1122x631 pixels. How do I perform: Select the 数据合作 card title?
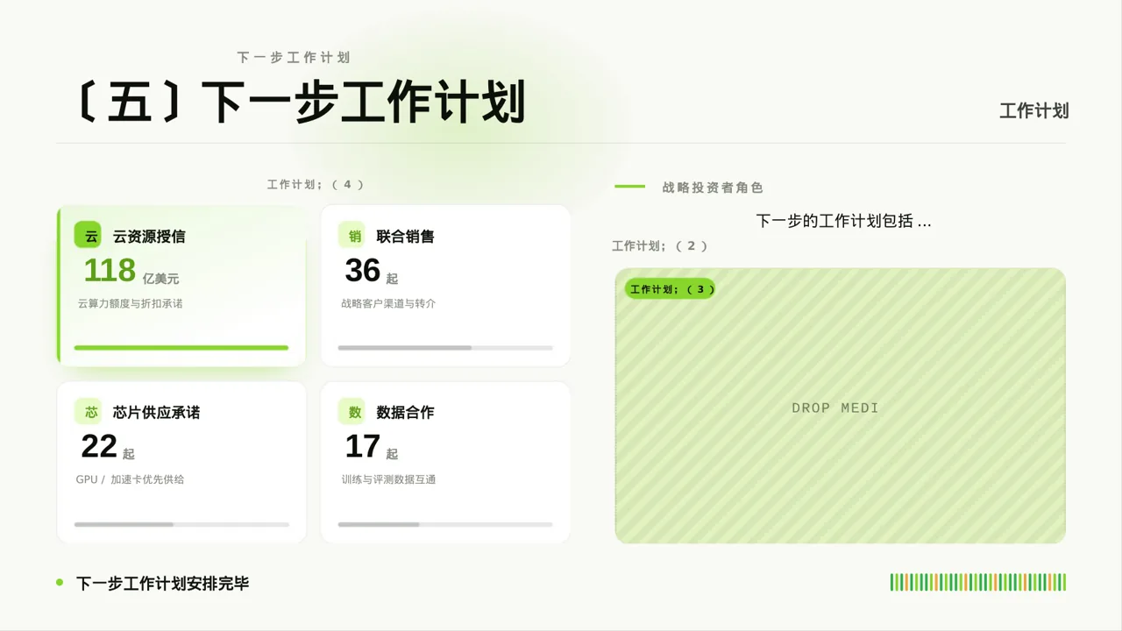pos(405,413)
